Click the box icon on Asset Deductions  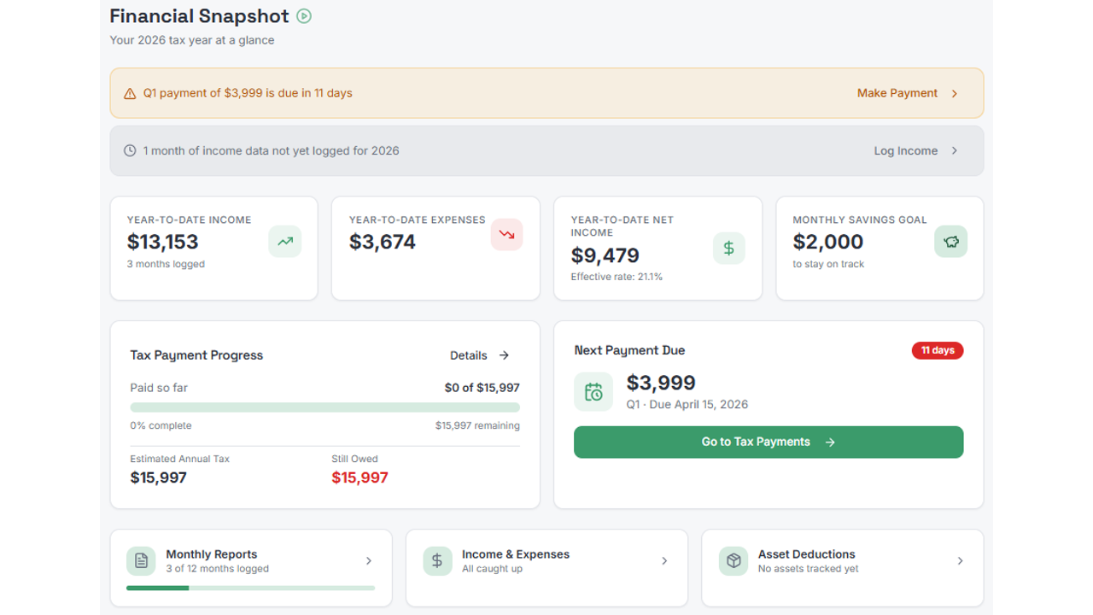(734, 561)
